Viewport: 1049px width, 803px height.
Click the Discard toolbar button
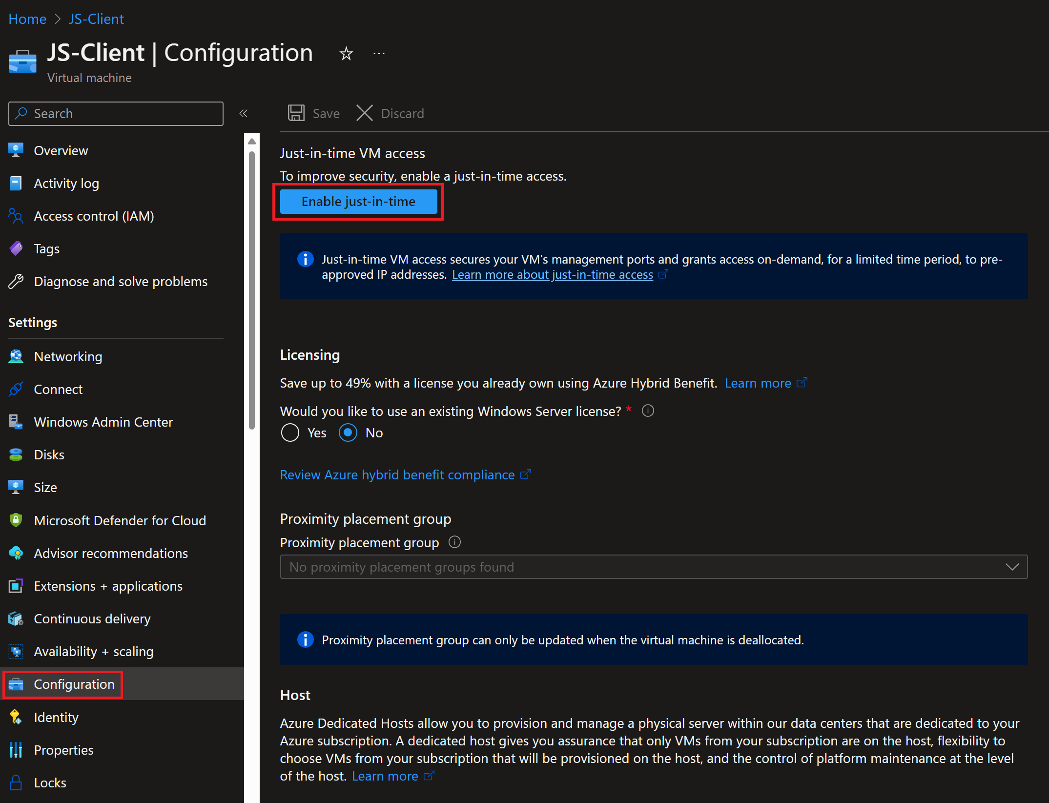click(390, 113)
